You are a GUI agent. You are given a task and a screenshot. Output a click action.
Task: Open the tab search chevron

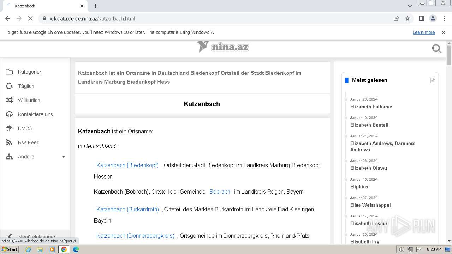pos(410,6)
